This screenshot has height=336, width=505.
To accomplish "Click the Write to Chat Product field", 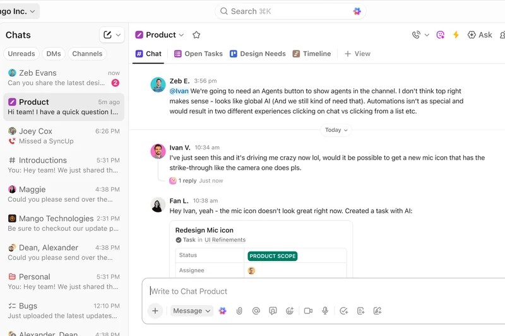I will click(x=316, y=291).
